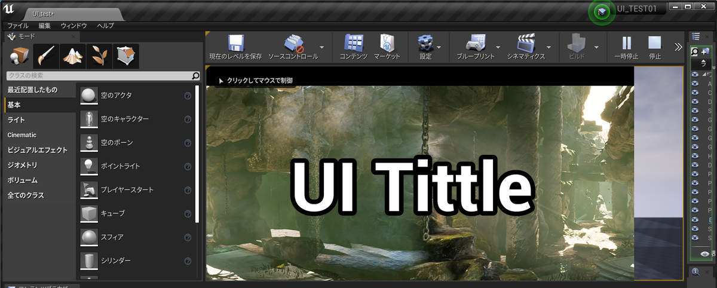Select the 最近配置したもの category
717x288 pixels.
pyautogui.click(x=39, y=90)
